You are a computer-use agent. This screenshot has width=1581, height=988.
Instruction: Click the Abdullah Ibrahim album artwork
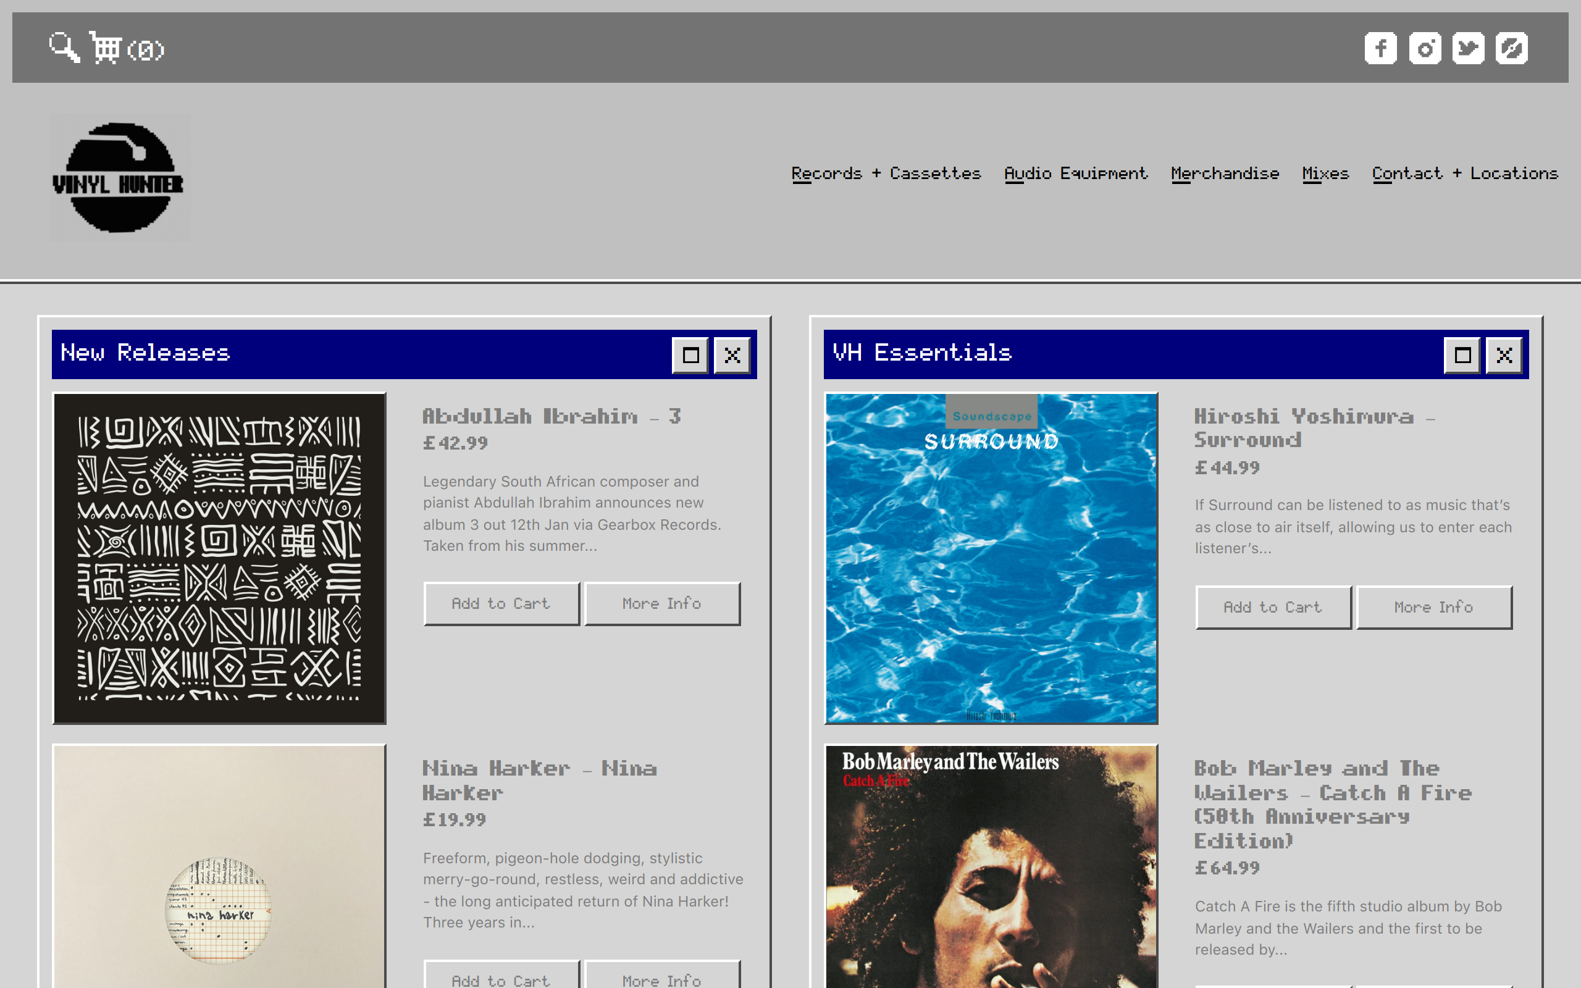coord(219,558)
